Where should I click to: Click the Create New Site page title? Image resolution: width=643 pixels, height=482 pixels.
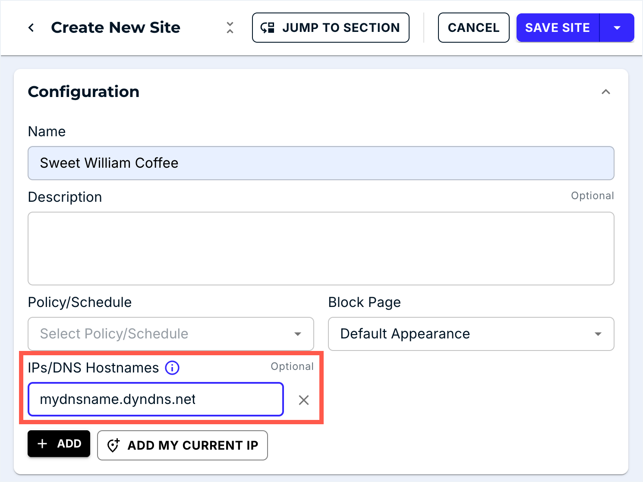116,28
